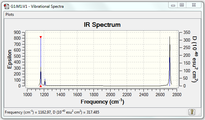Click the Frequency (cm-1) axis label
Image resolution: width=205 pixels, height=120 pixels.
tap(102, 102)
